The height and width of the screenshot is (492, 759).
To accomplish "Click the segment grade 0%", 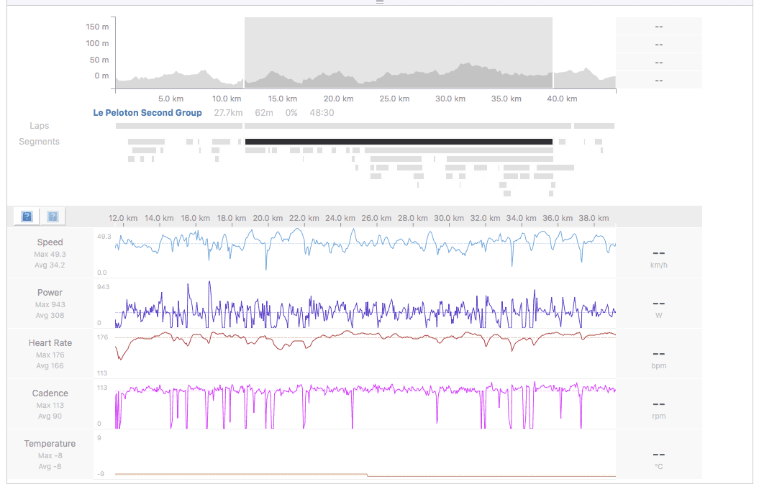I will [x=291, y=113].
